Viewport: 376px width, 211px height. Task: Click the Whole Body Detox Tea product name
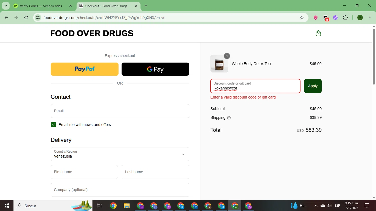pyautogui.click(x=251, y=64)
